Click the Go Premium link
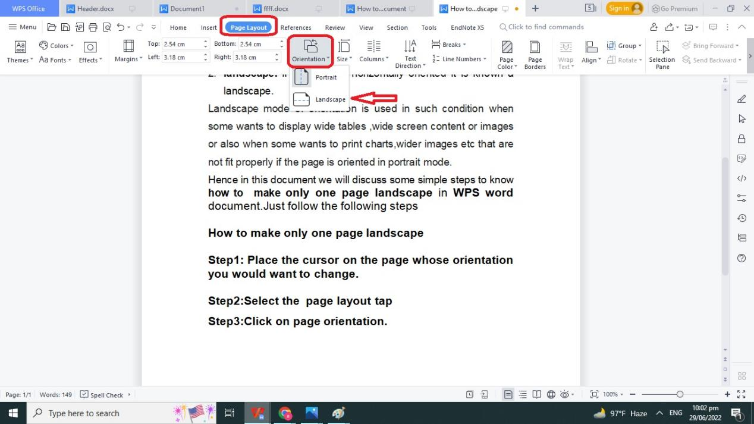 coord(675,8)
